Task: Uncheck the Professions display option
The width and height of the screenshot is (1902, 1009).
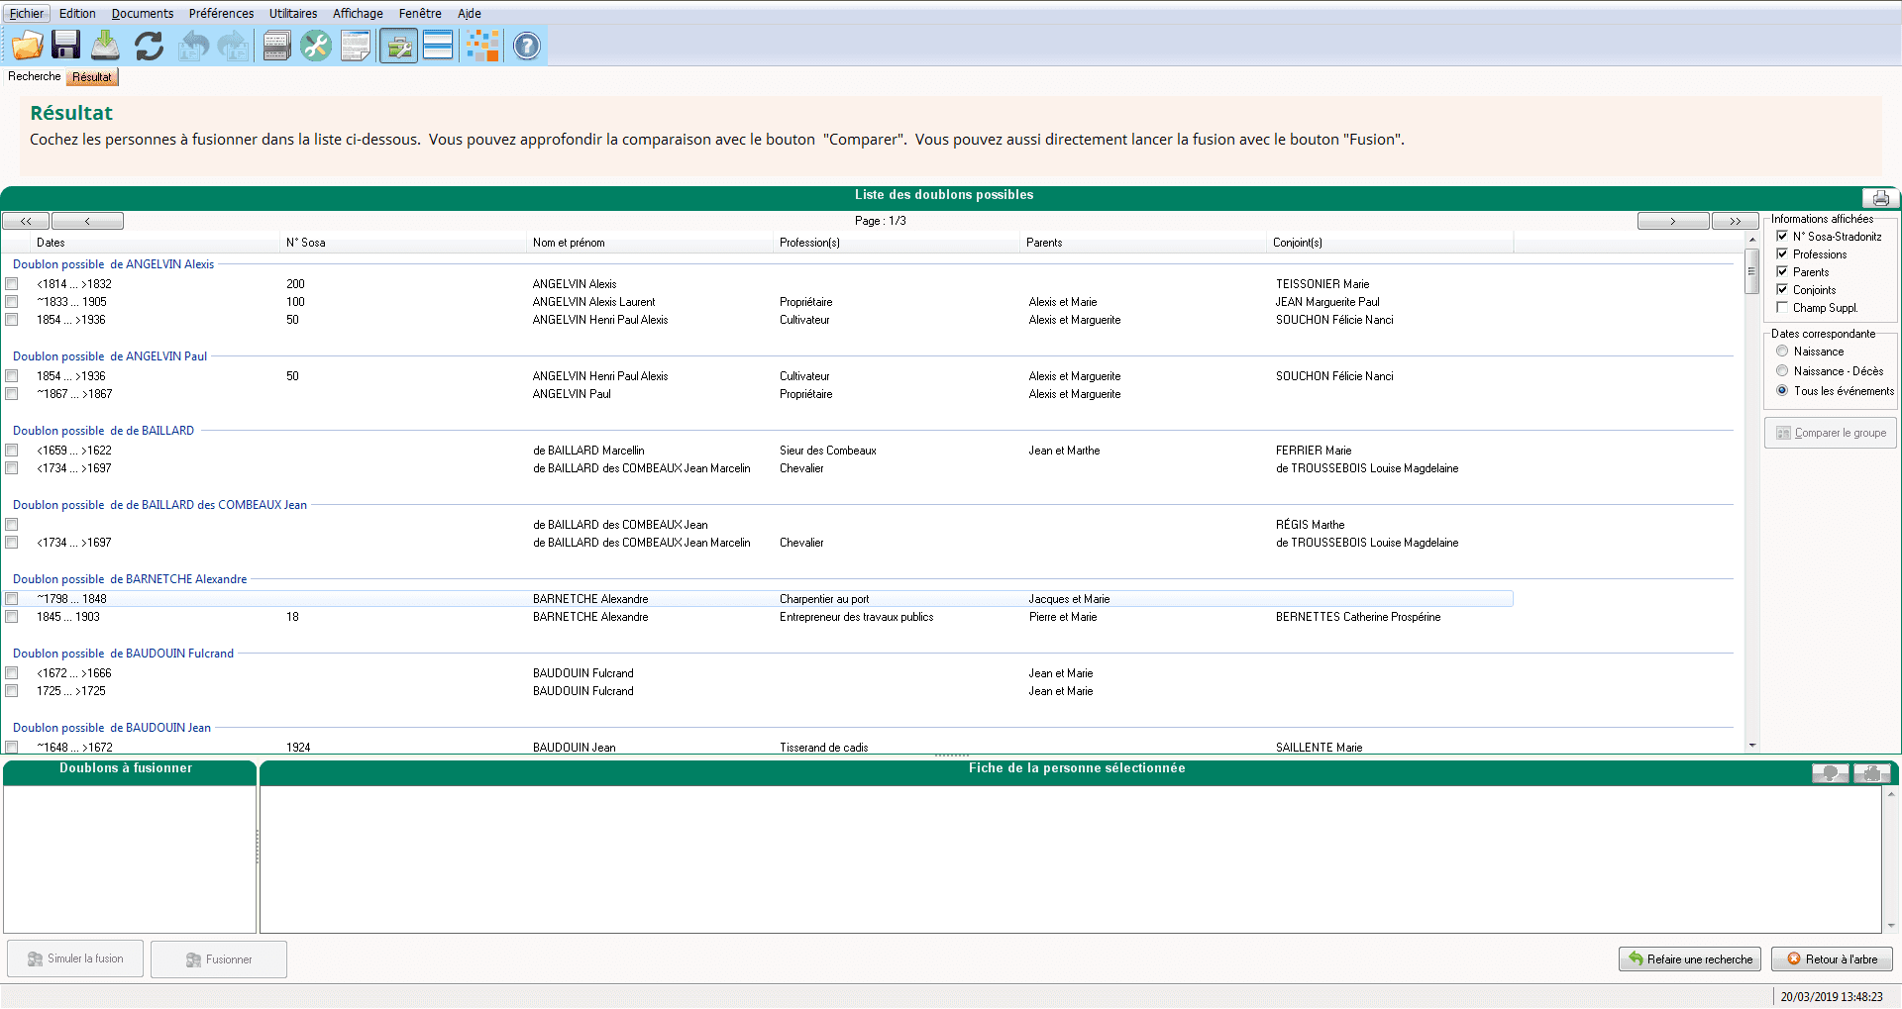Action: (x=1782, y=254)
